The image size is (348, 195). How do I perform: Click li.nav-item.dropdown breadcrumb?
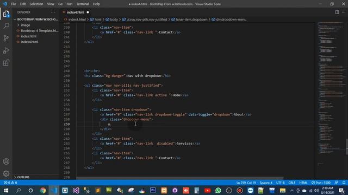191,19
